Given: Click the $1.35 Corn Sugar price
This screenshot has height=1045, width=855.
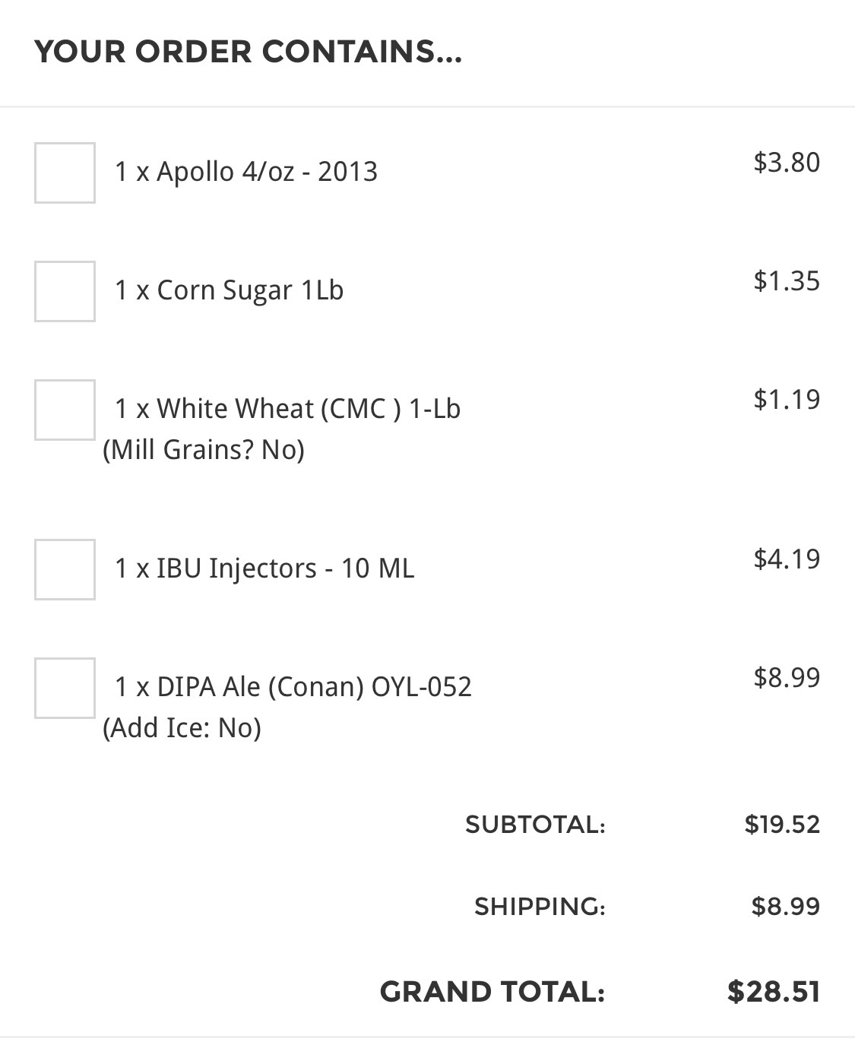Looking at the screenshot, I should [x=787, y=280].
